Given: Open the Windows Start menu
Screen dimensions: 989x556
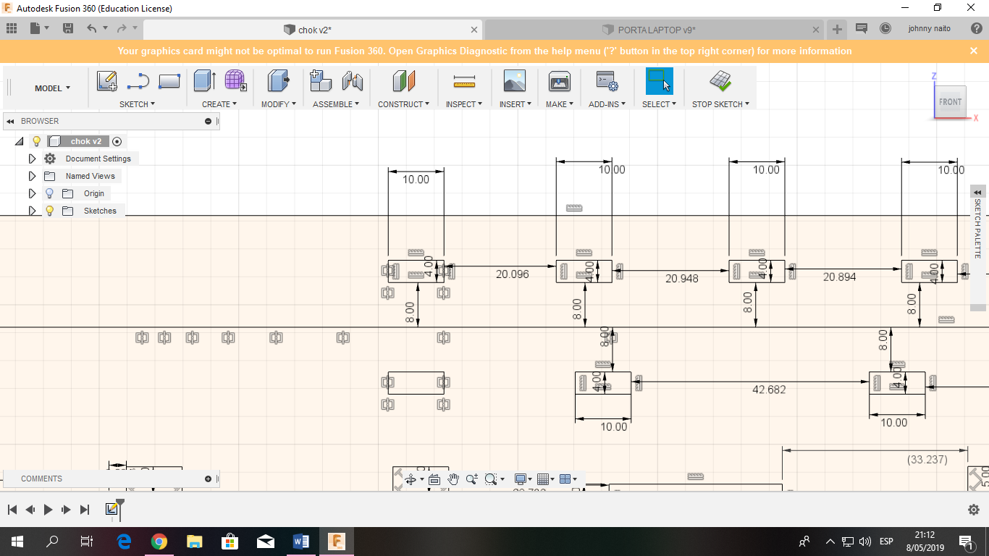Looking at the screenshot, I should [17, 542].
